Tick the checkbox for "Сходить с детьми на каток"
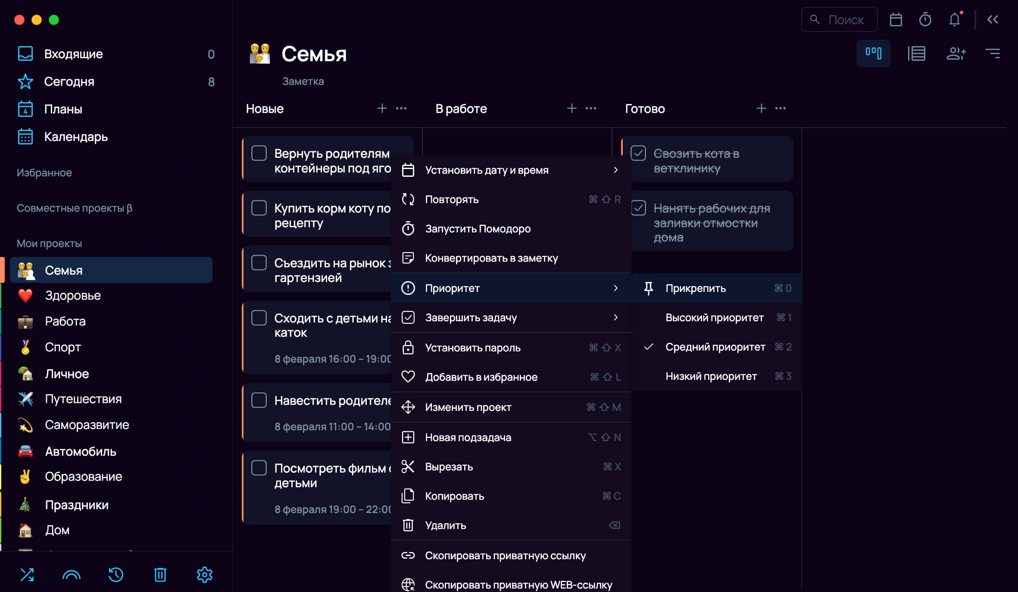The image size is (1018, 592). click(x=259, y=318)
